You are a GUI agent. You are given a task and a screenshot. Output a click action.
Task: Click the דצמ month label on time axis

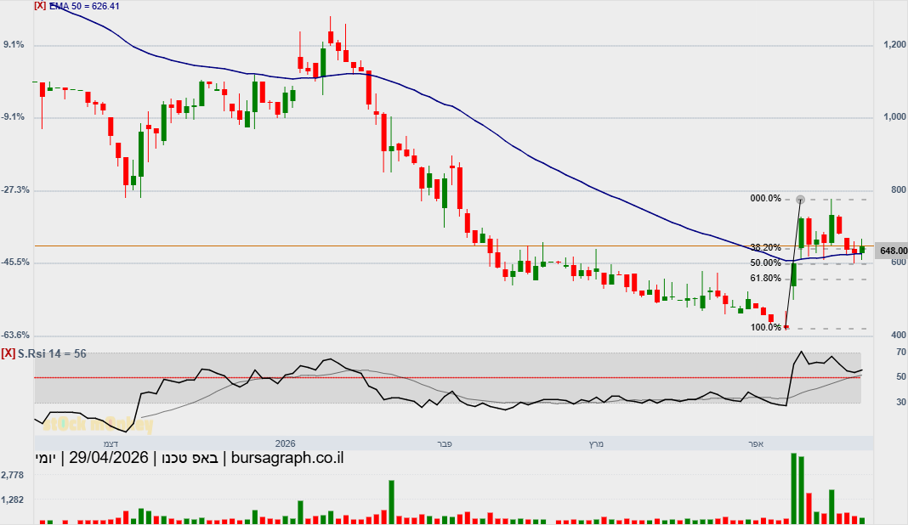(x=111, y=444)
